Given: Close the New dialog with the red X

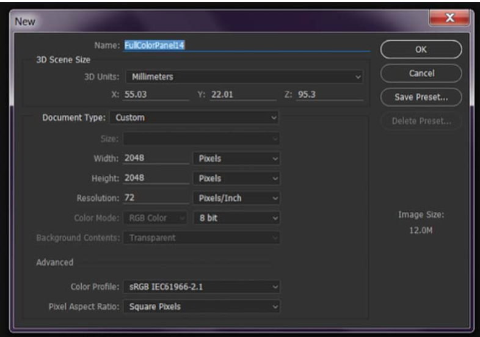Looking at the screenshot, I should 449,19.
